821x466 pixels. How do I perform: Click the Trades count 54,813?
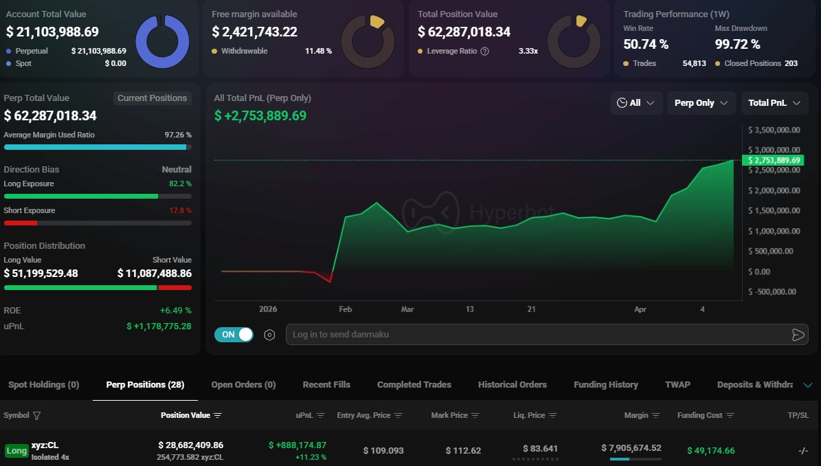(x=694, y=63)
